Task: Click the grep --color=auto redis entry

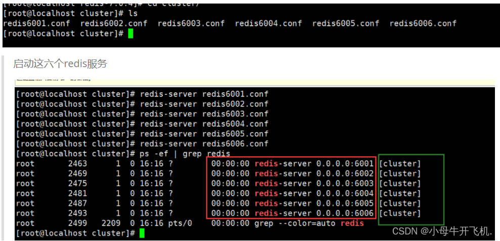Action: [x=309, y=223]
